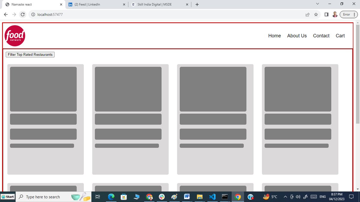The height and width of the screenshot is (202, 360).
Task: Click Filter Top Rated Restaurants button
Action: pyautogui.click(x=30, y=54)
